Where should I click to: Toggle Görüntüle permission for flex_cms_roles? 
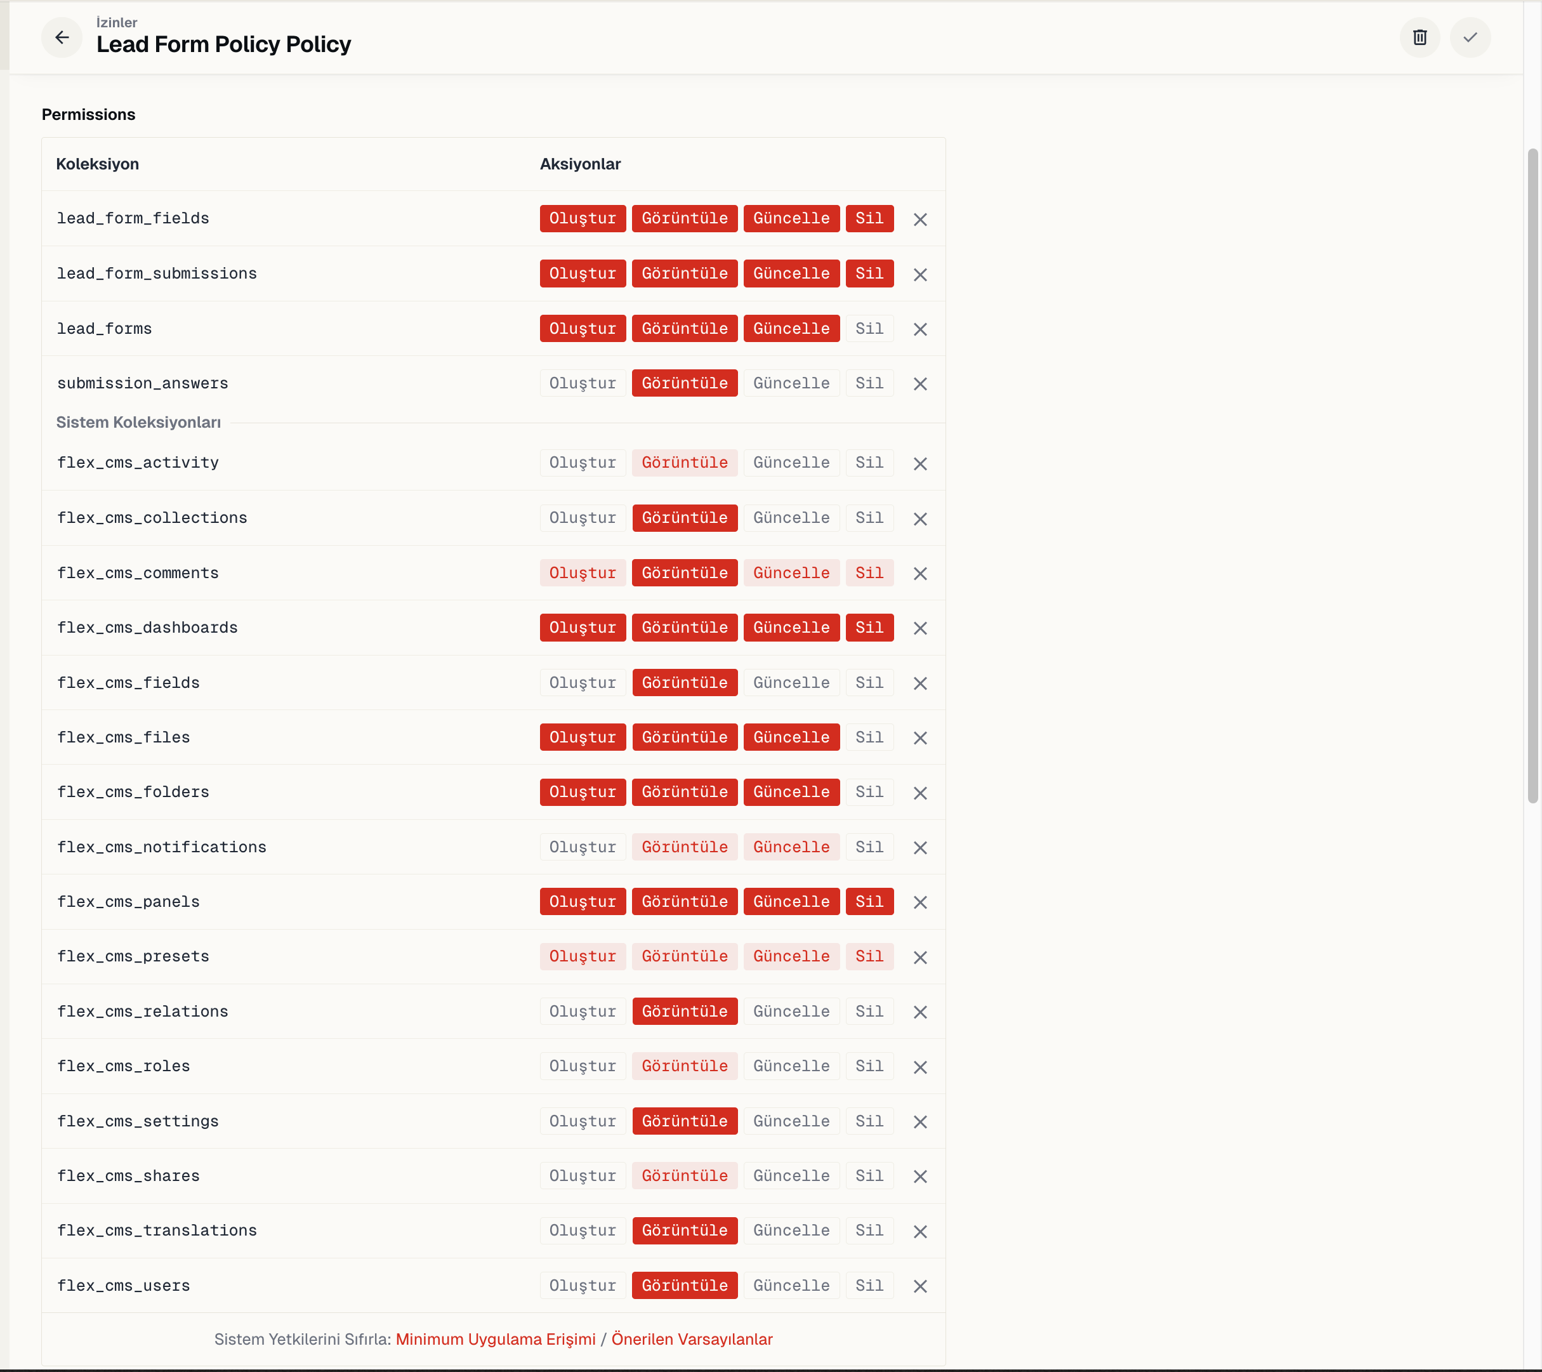point(684,1067)
